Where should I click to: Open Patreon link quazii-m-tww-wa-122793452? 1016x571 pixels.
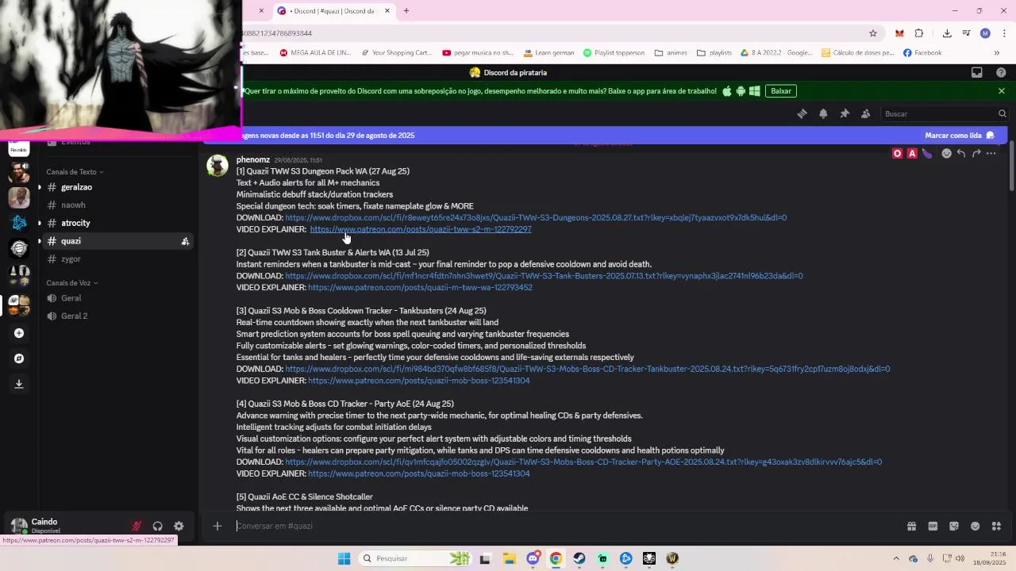pos(420,287)
